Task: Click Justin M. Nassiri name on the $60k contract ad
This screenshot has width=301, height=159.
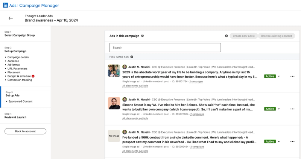Action: click(139, 132)
